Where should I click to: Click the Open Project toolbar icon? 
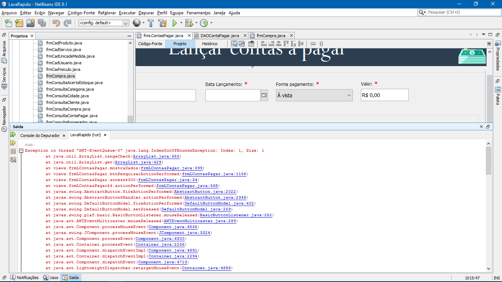(x=31, y=23)
